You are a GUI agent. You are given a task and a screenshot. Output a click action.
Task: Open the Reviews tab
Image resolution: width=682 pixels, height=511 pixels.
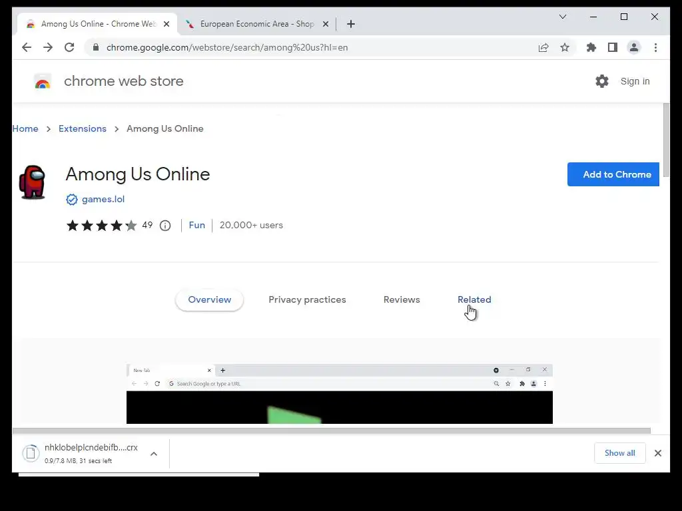click(x=402, y=300)
